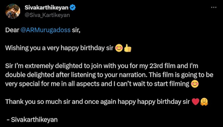Open the Sivakarthikeyan display name link
Screen dimensions: 223x127
pos(46,7)
